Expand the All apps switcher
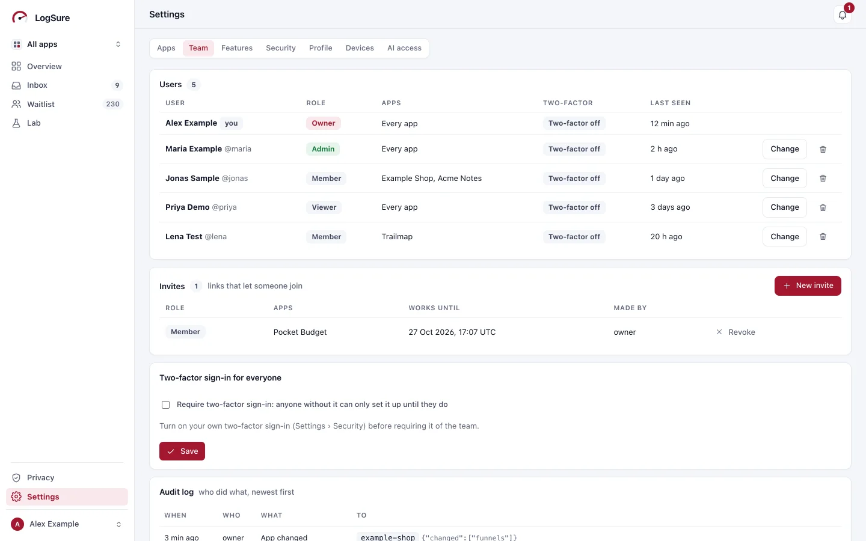Screen dimensions: 866x541 point(67,44)
